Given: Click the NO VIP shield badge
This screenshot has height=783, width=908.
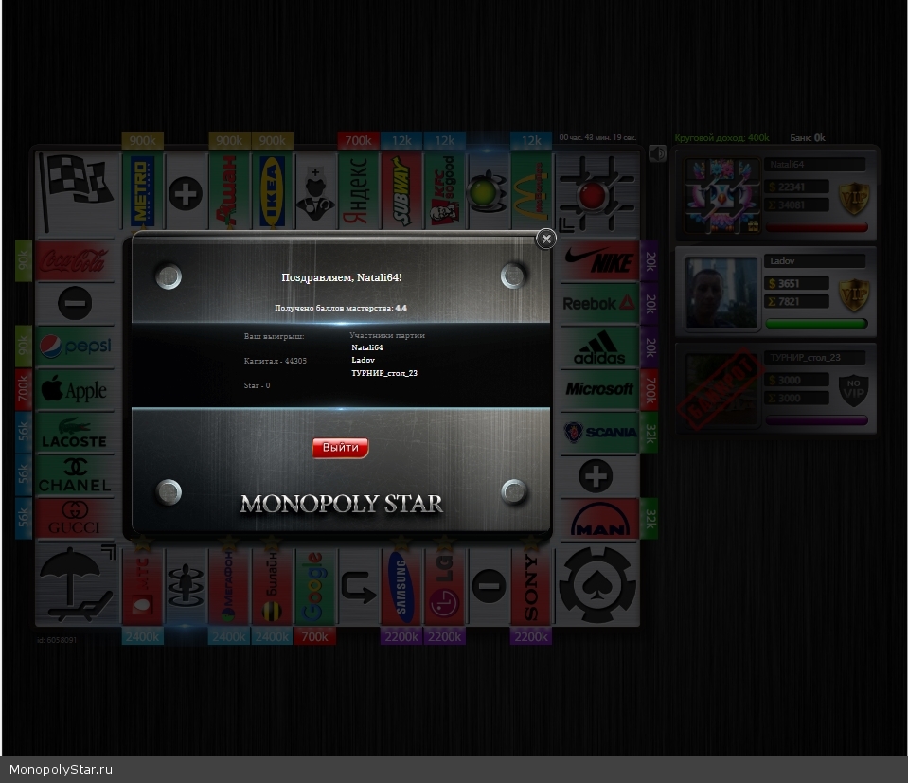Looking at the screenshot, I should (x=854, y=391).
